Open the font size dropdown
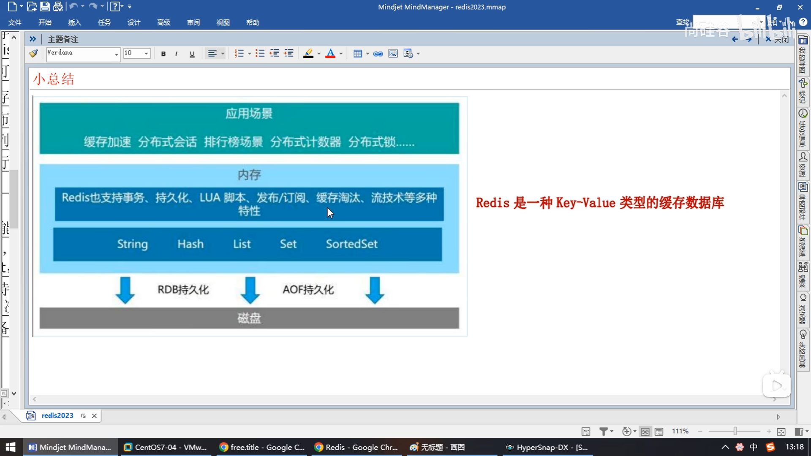811x456 pixels. pyautogui.click(x=146, y=54)
